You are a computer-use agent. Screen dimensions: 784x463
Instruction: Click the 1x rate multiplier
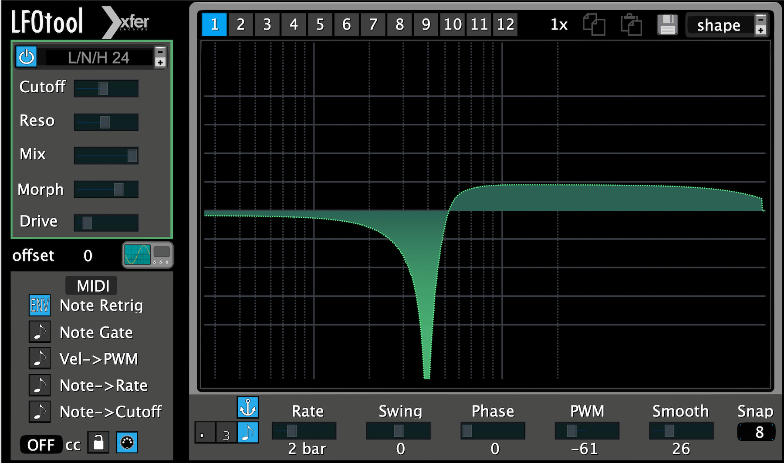tap(559, 25)
